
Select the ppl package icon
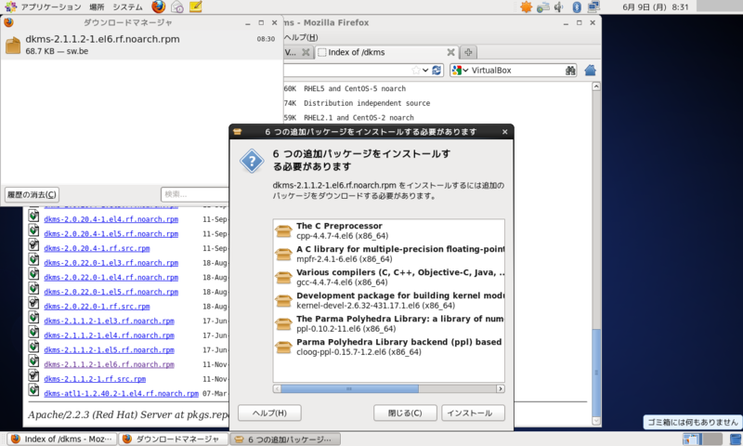283,323
